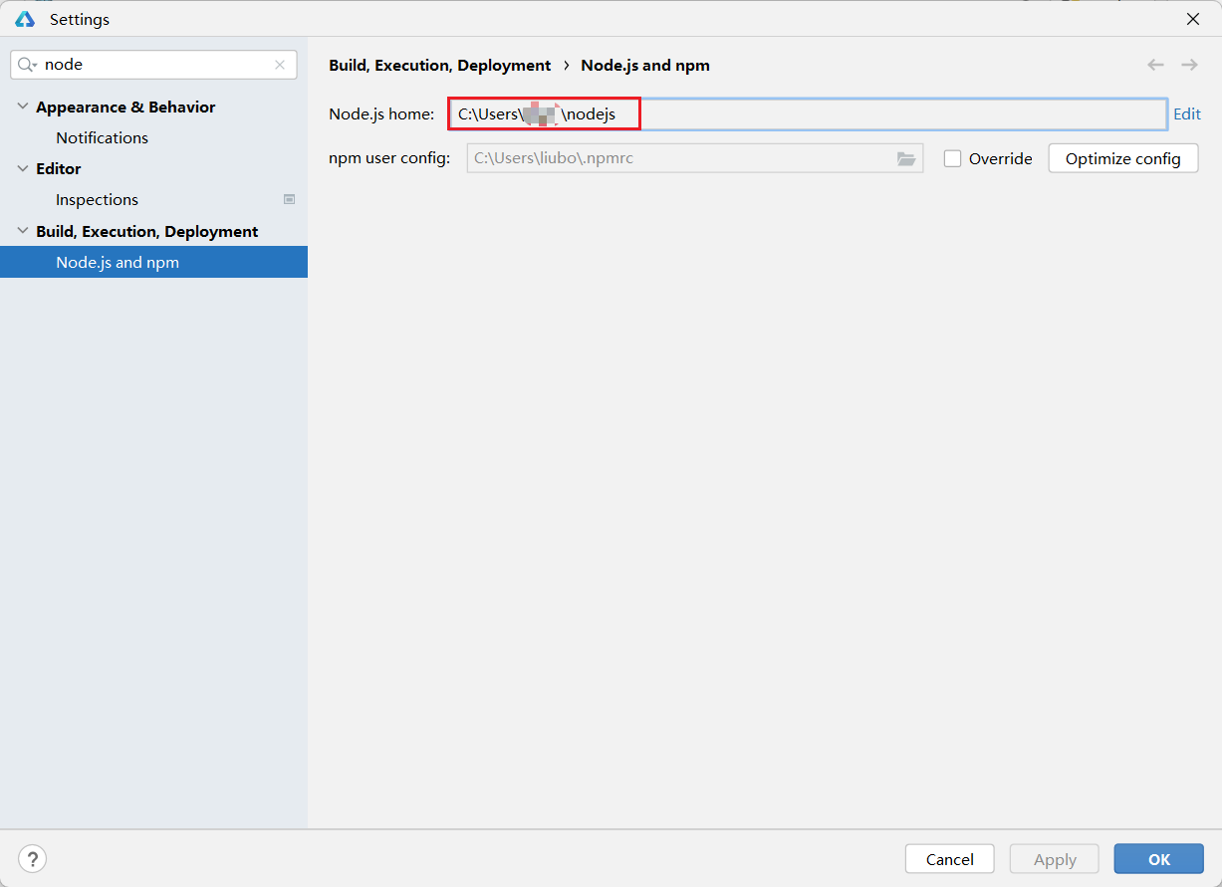Collapse the Appearance & Behavior section
The image size is (1222, 887).
pyautogui.click(x=23, y=107)
